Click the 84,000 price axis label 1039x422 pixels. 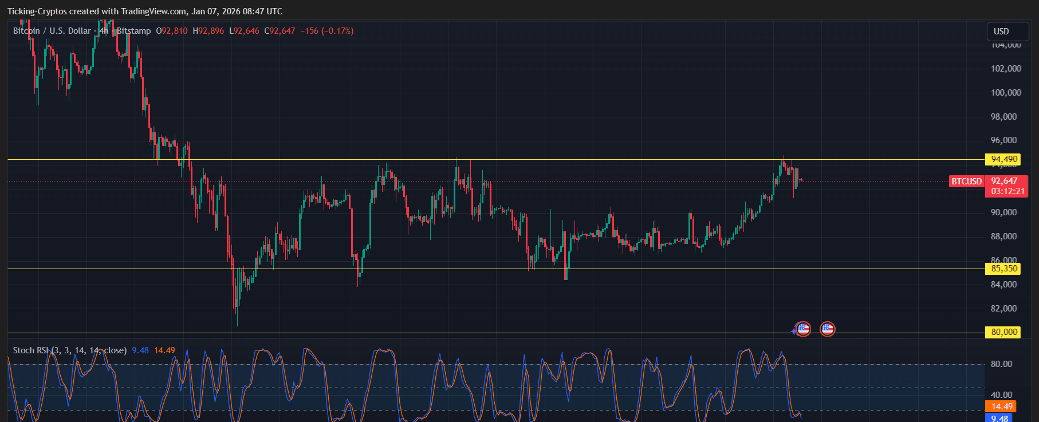[x=1004, y=285]
